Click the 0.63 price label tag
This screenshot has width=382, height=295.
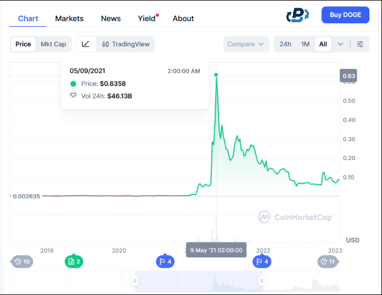pos(349,76)
